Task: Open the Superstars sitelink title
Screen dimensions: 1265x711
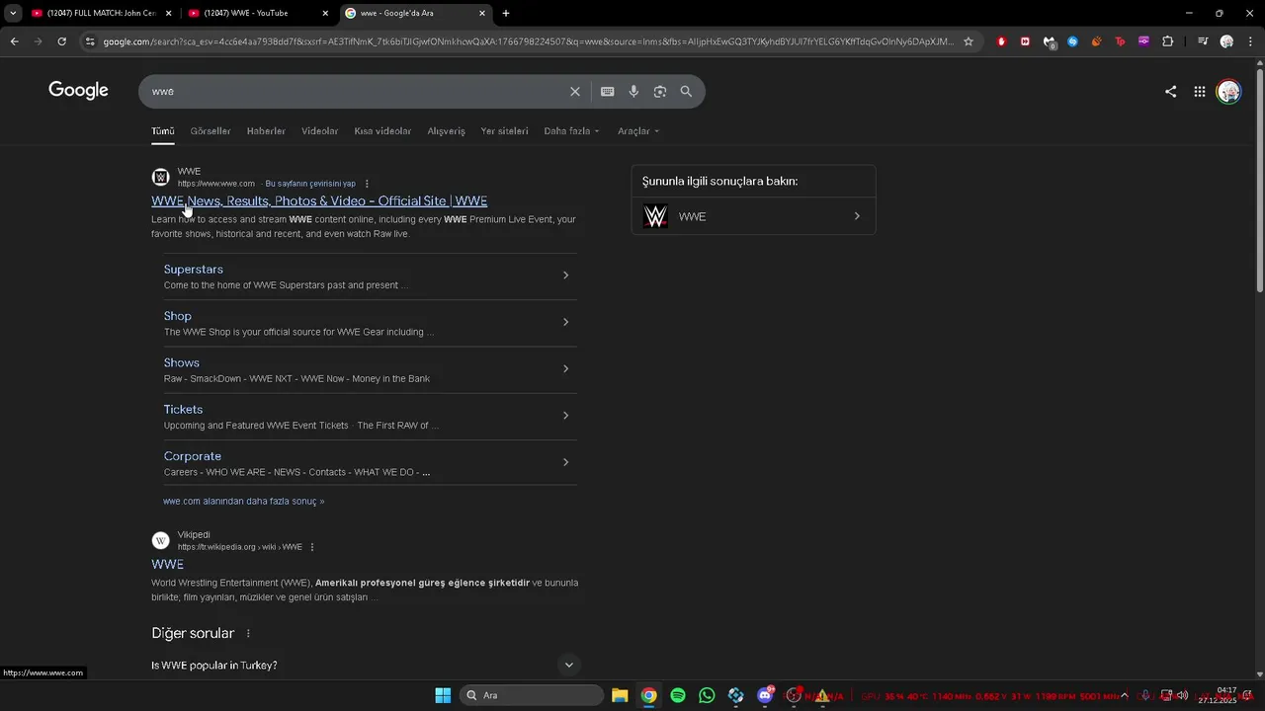Action: coord(194,270)
